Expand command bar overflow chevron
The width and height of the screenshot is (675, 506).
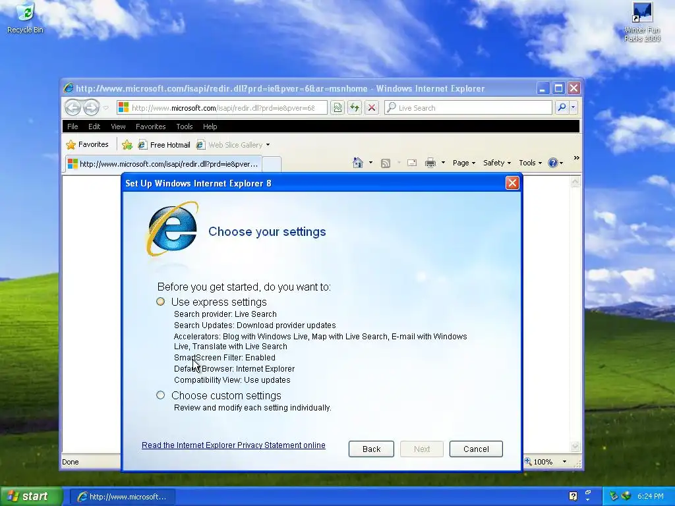pyautogui.click(x=576, y=158)
